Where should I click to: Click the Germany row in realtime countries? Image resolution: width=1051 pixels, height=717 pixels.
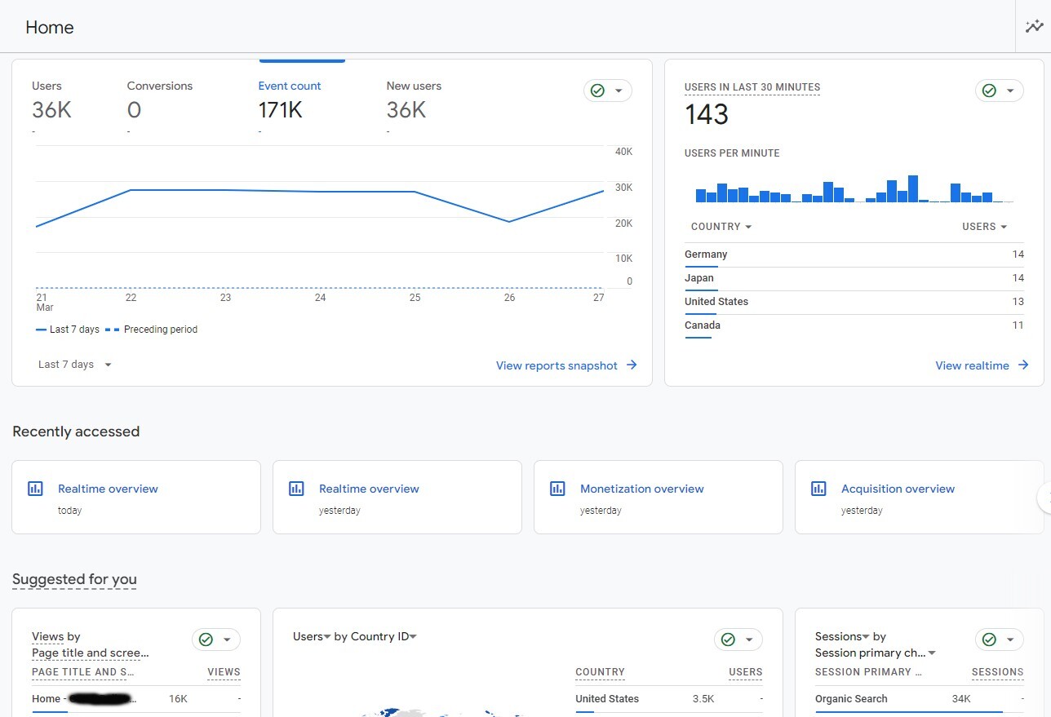(854, 254)
